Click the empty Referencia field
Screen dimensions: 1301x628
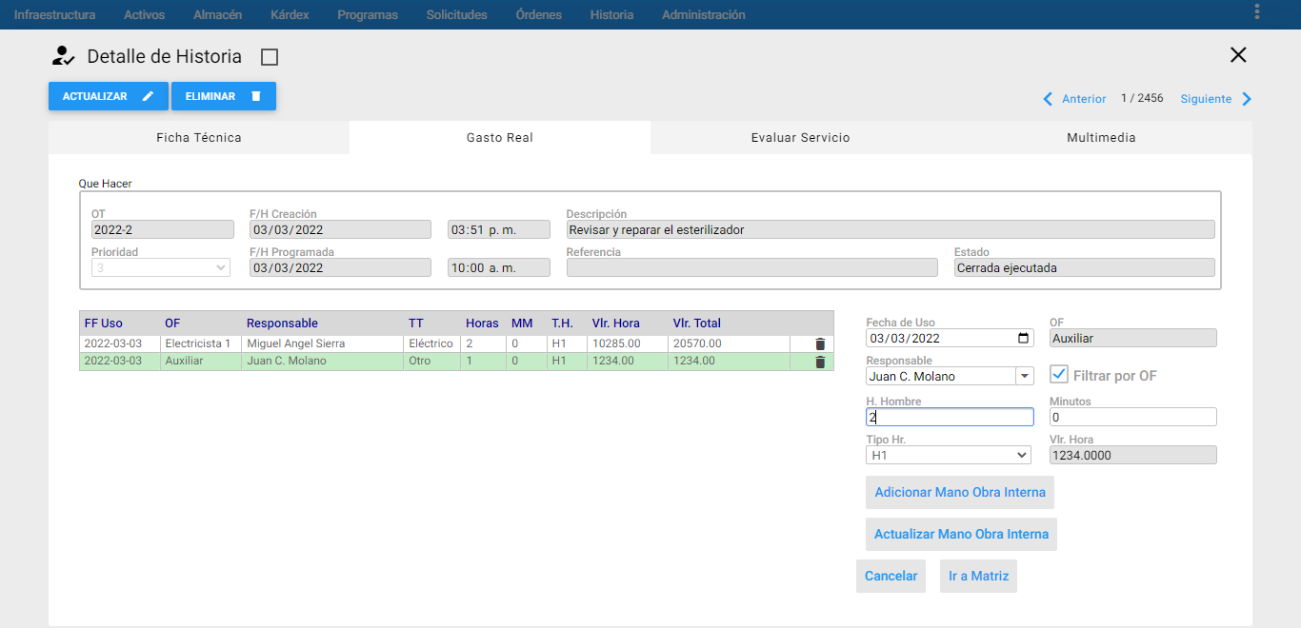[752, 267]
